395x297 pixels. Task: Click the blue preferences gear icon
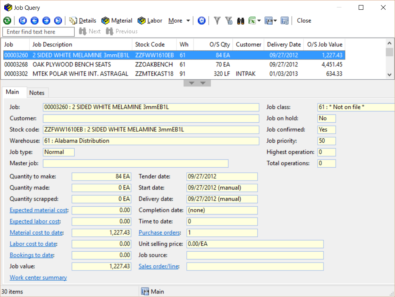coord(202,21)
